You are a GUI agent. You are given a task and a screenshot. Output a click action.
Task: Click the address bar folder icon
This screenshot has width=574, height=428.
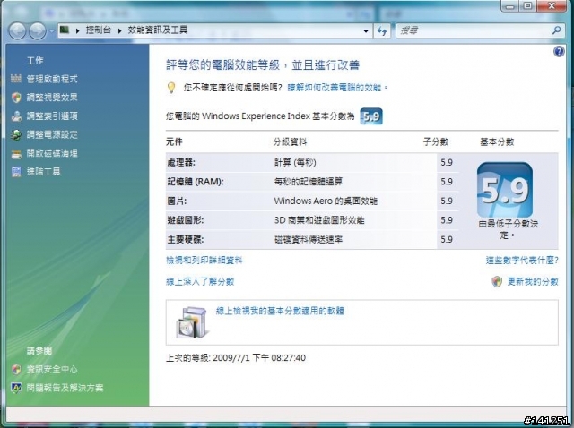click(65, 30)
